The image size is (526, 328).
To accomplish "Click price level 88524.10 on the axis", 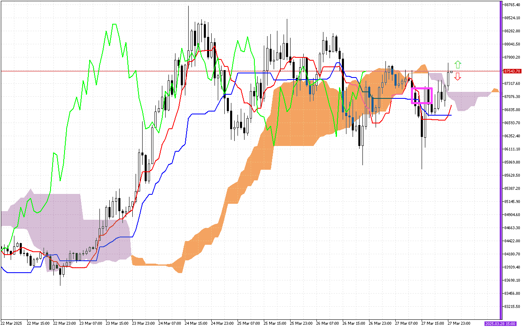I will (512, 18).
